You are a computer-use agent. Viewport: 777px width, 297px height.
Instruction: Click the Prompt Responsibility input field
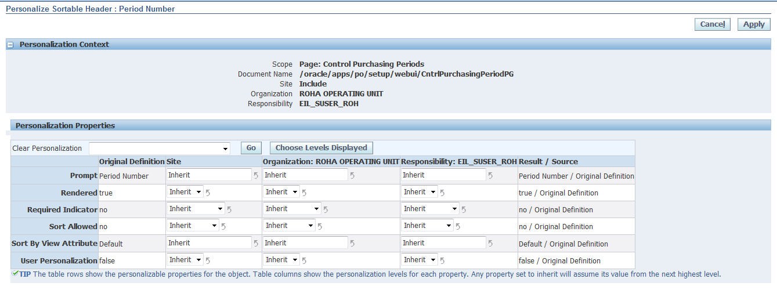click(443, 175)
